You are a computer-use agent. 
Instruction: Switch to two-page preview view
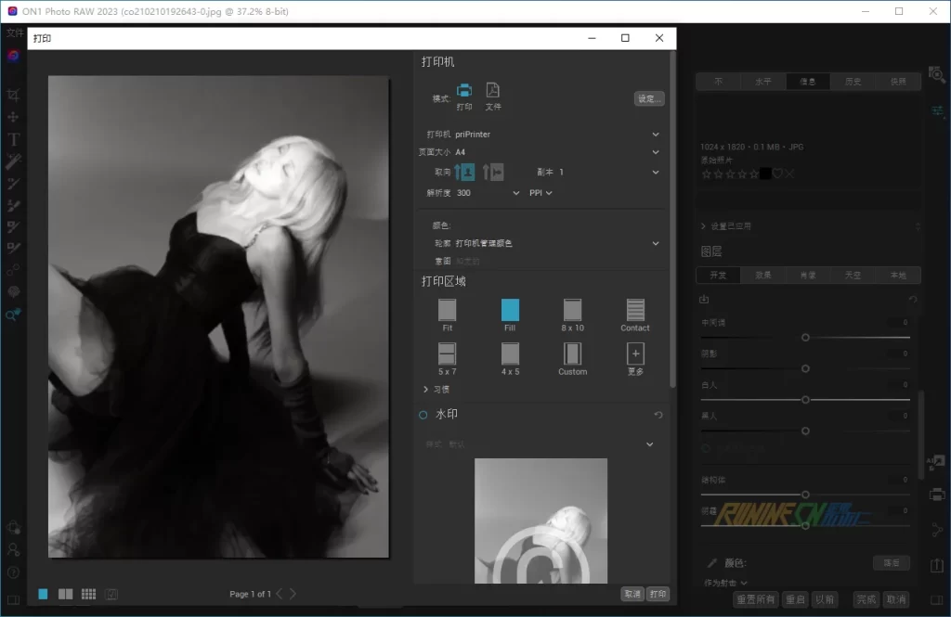(x=66, y=594)
